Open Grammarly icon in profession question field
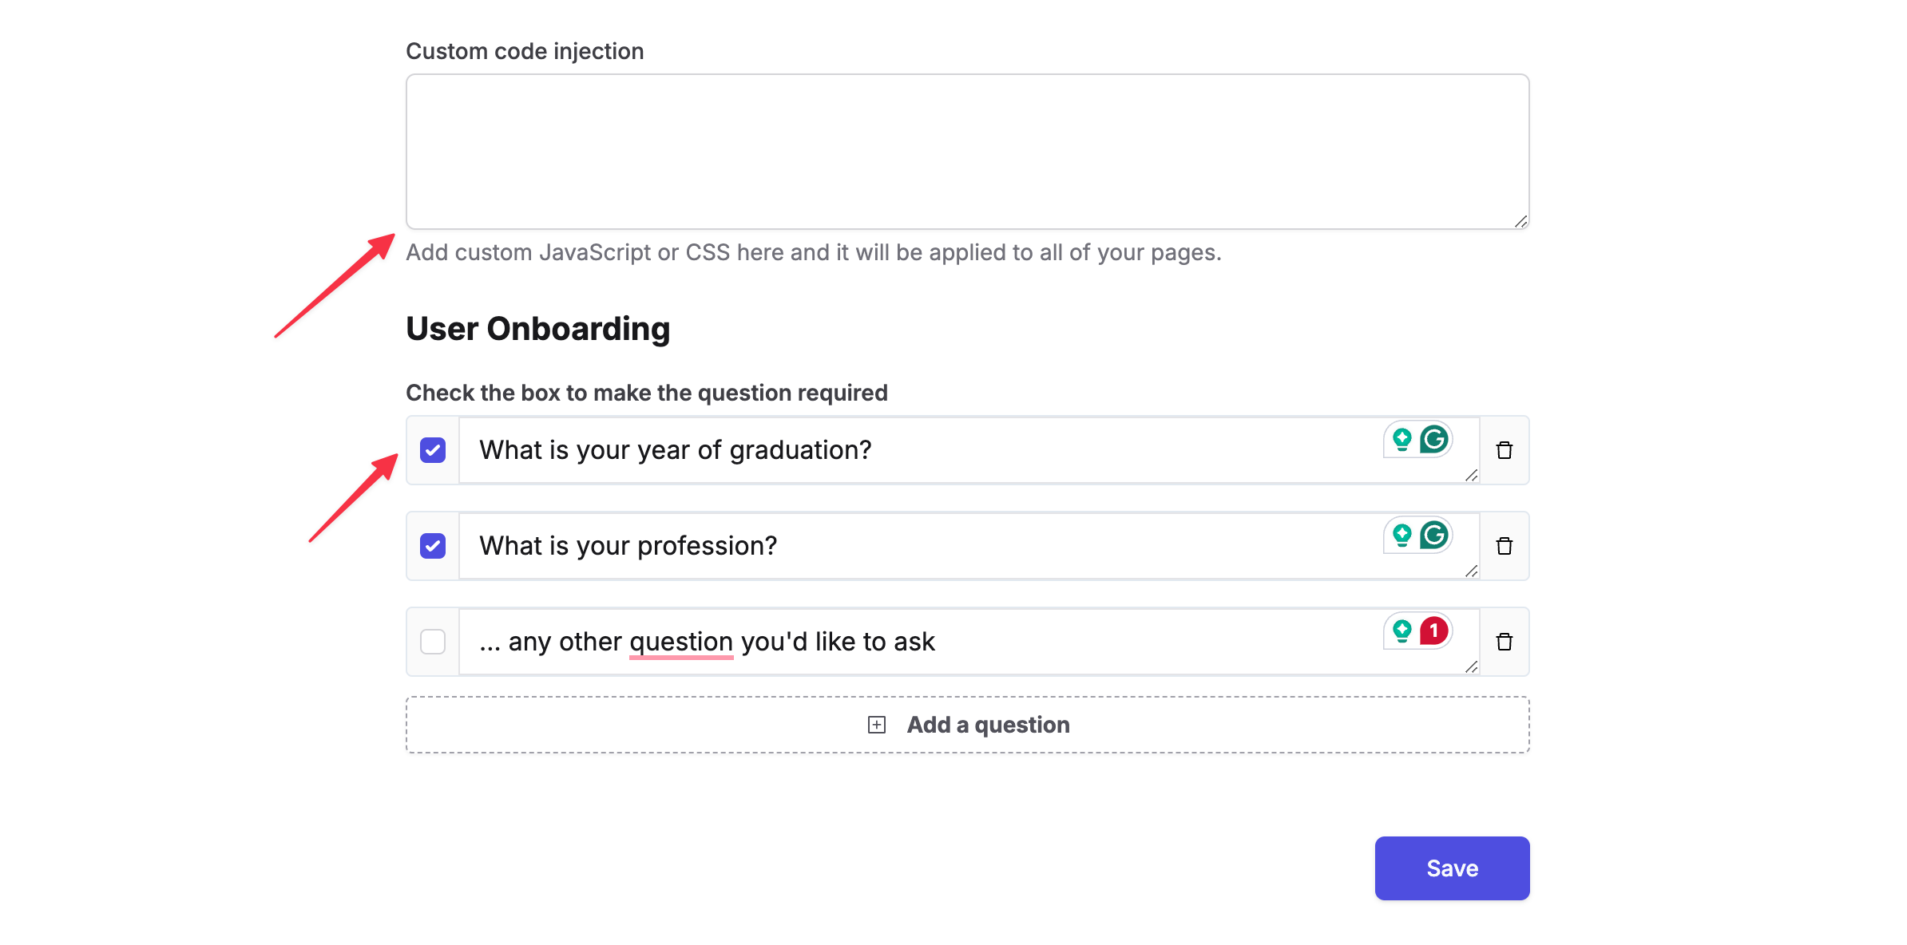Viewport: 1907px width, 945px height. pyautogui.click(x=1434, y=535)
